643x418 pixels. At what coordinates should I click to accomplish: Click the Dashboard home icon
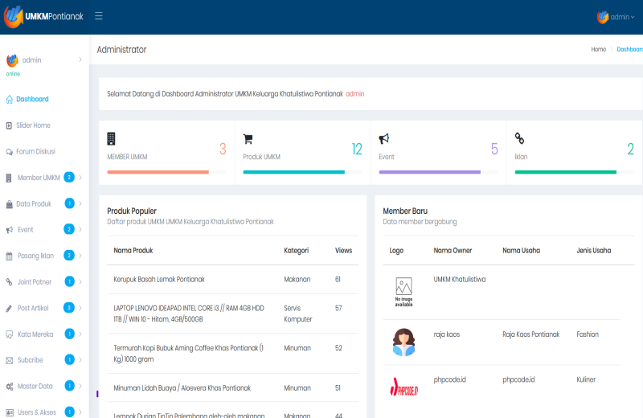(x=10, y=99)
